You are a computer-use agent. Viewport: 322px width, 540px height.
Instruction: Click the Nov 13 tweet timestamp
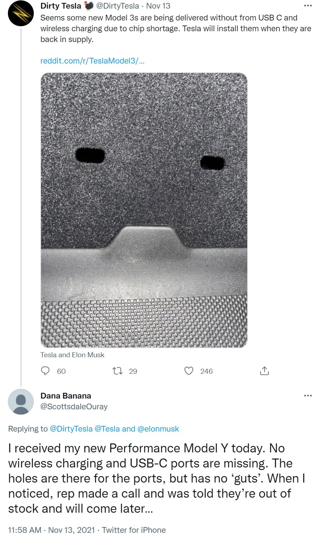158,6
